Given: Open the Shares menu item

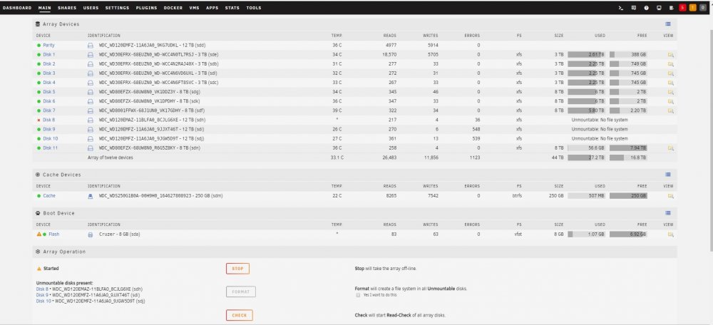Looking at the screenshot, I should click(x=67, y=8).
